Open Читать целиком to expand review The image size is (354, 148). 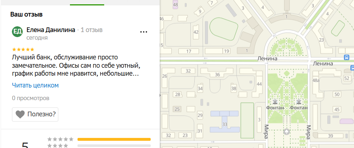pyautogui.click(x=35, y=85)
